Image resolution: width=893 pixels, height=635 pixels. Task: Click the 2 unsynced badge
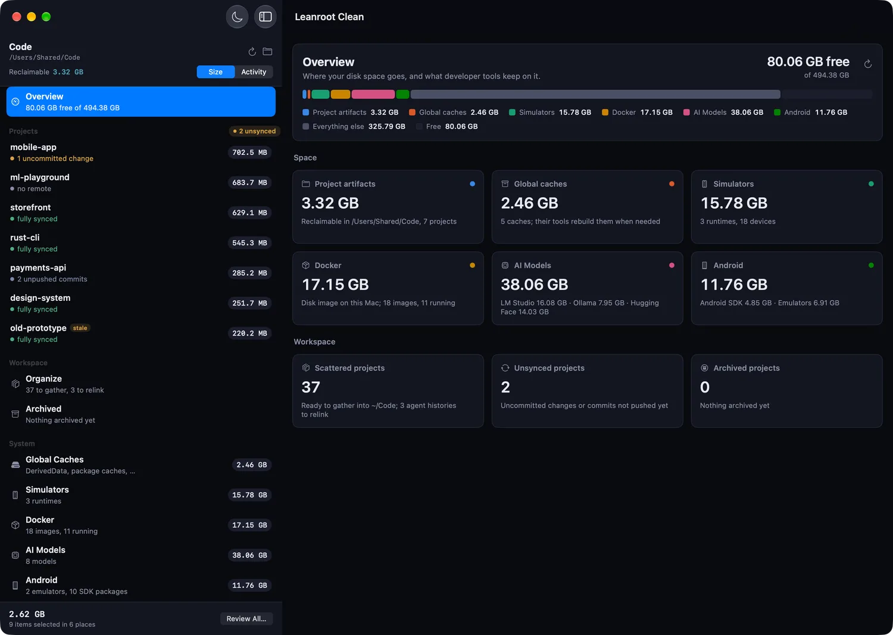click(x=255, y=131)
